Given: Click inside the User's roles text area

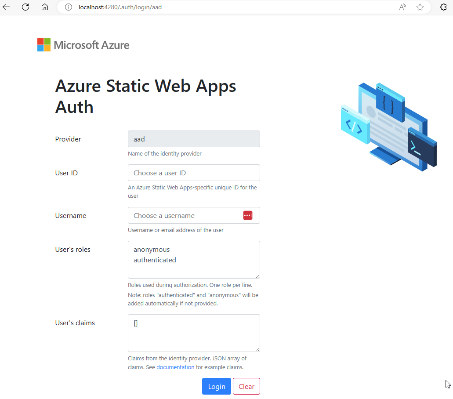Looking at the screenshot, I should (194, 259).
